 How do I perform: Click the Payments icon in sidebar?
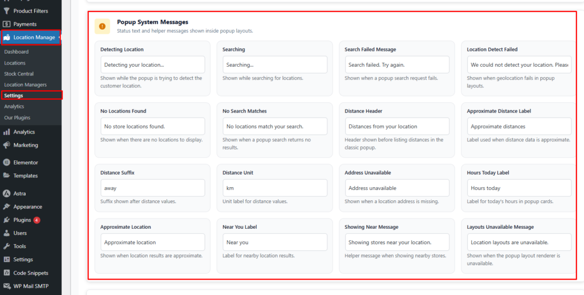tap(7, 24)
